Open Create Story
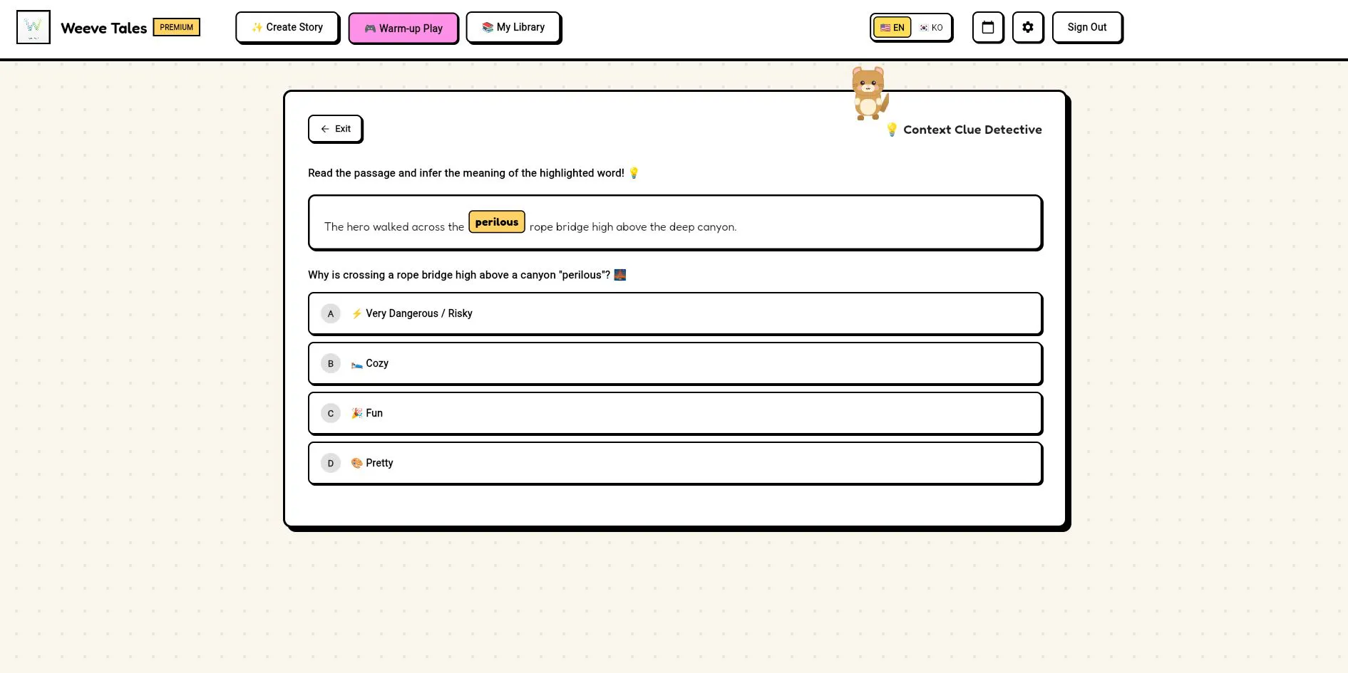The height and width of the screenshot is (673, 1348). (x=287, y=27)
